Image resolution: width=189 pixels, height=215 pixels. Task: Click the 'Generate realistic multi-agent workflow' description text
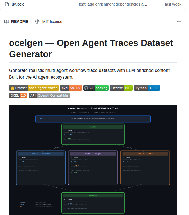point(90,74)
